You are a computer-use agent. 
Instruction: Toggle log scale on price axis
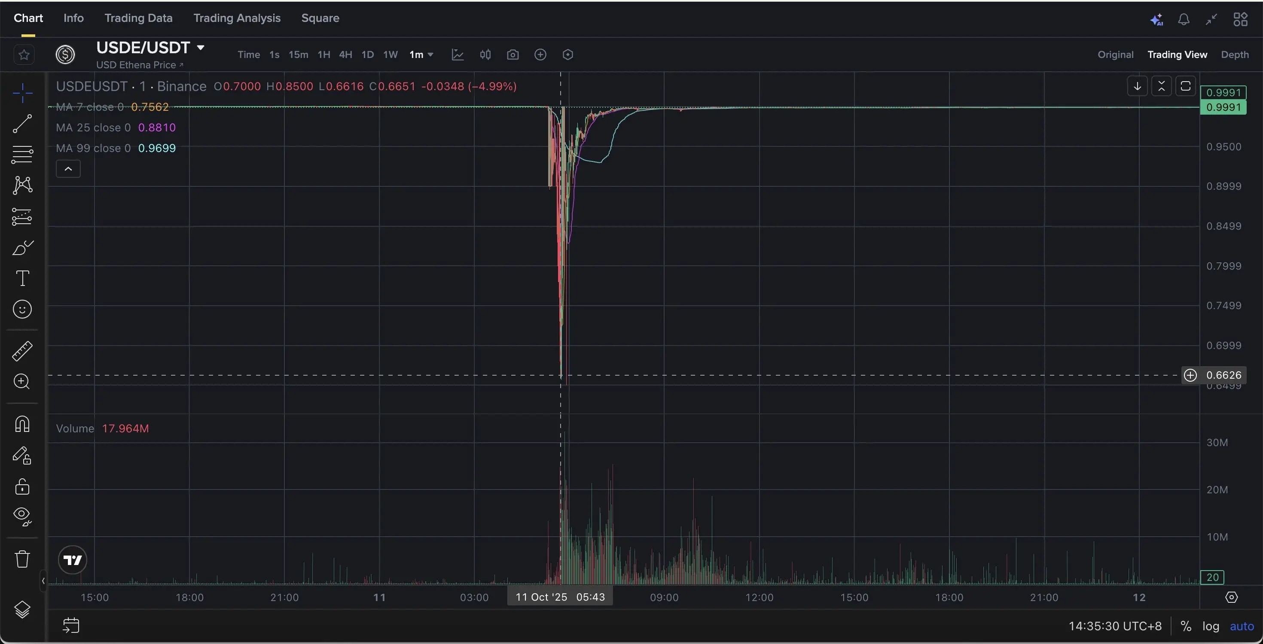[1211, 626]
